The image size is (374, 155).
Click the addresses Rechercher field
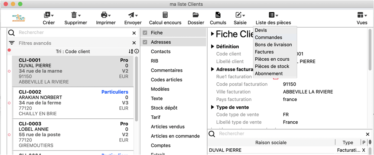pyautogui.click(x=291, y=134)
